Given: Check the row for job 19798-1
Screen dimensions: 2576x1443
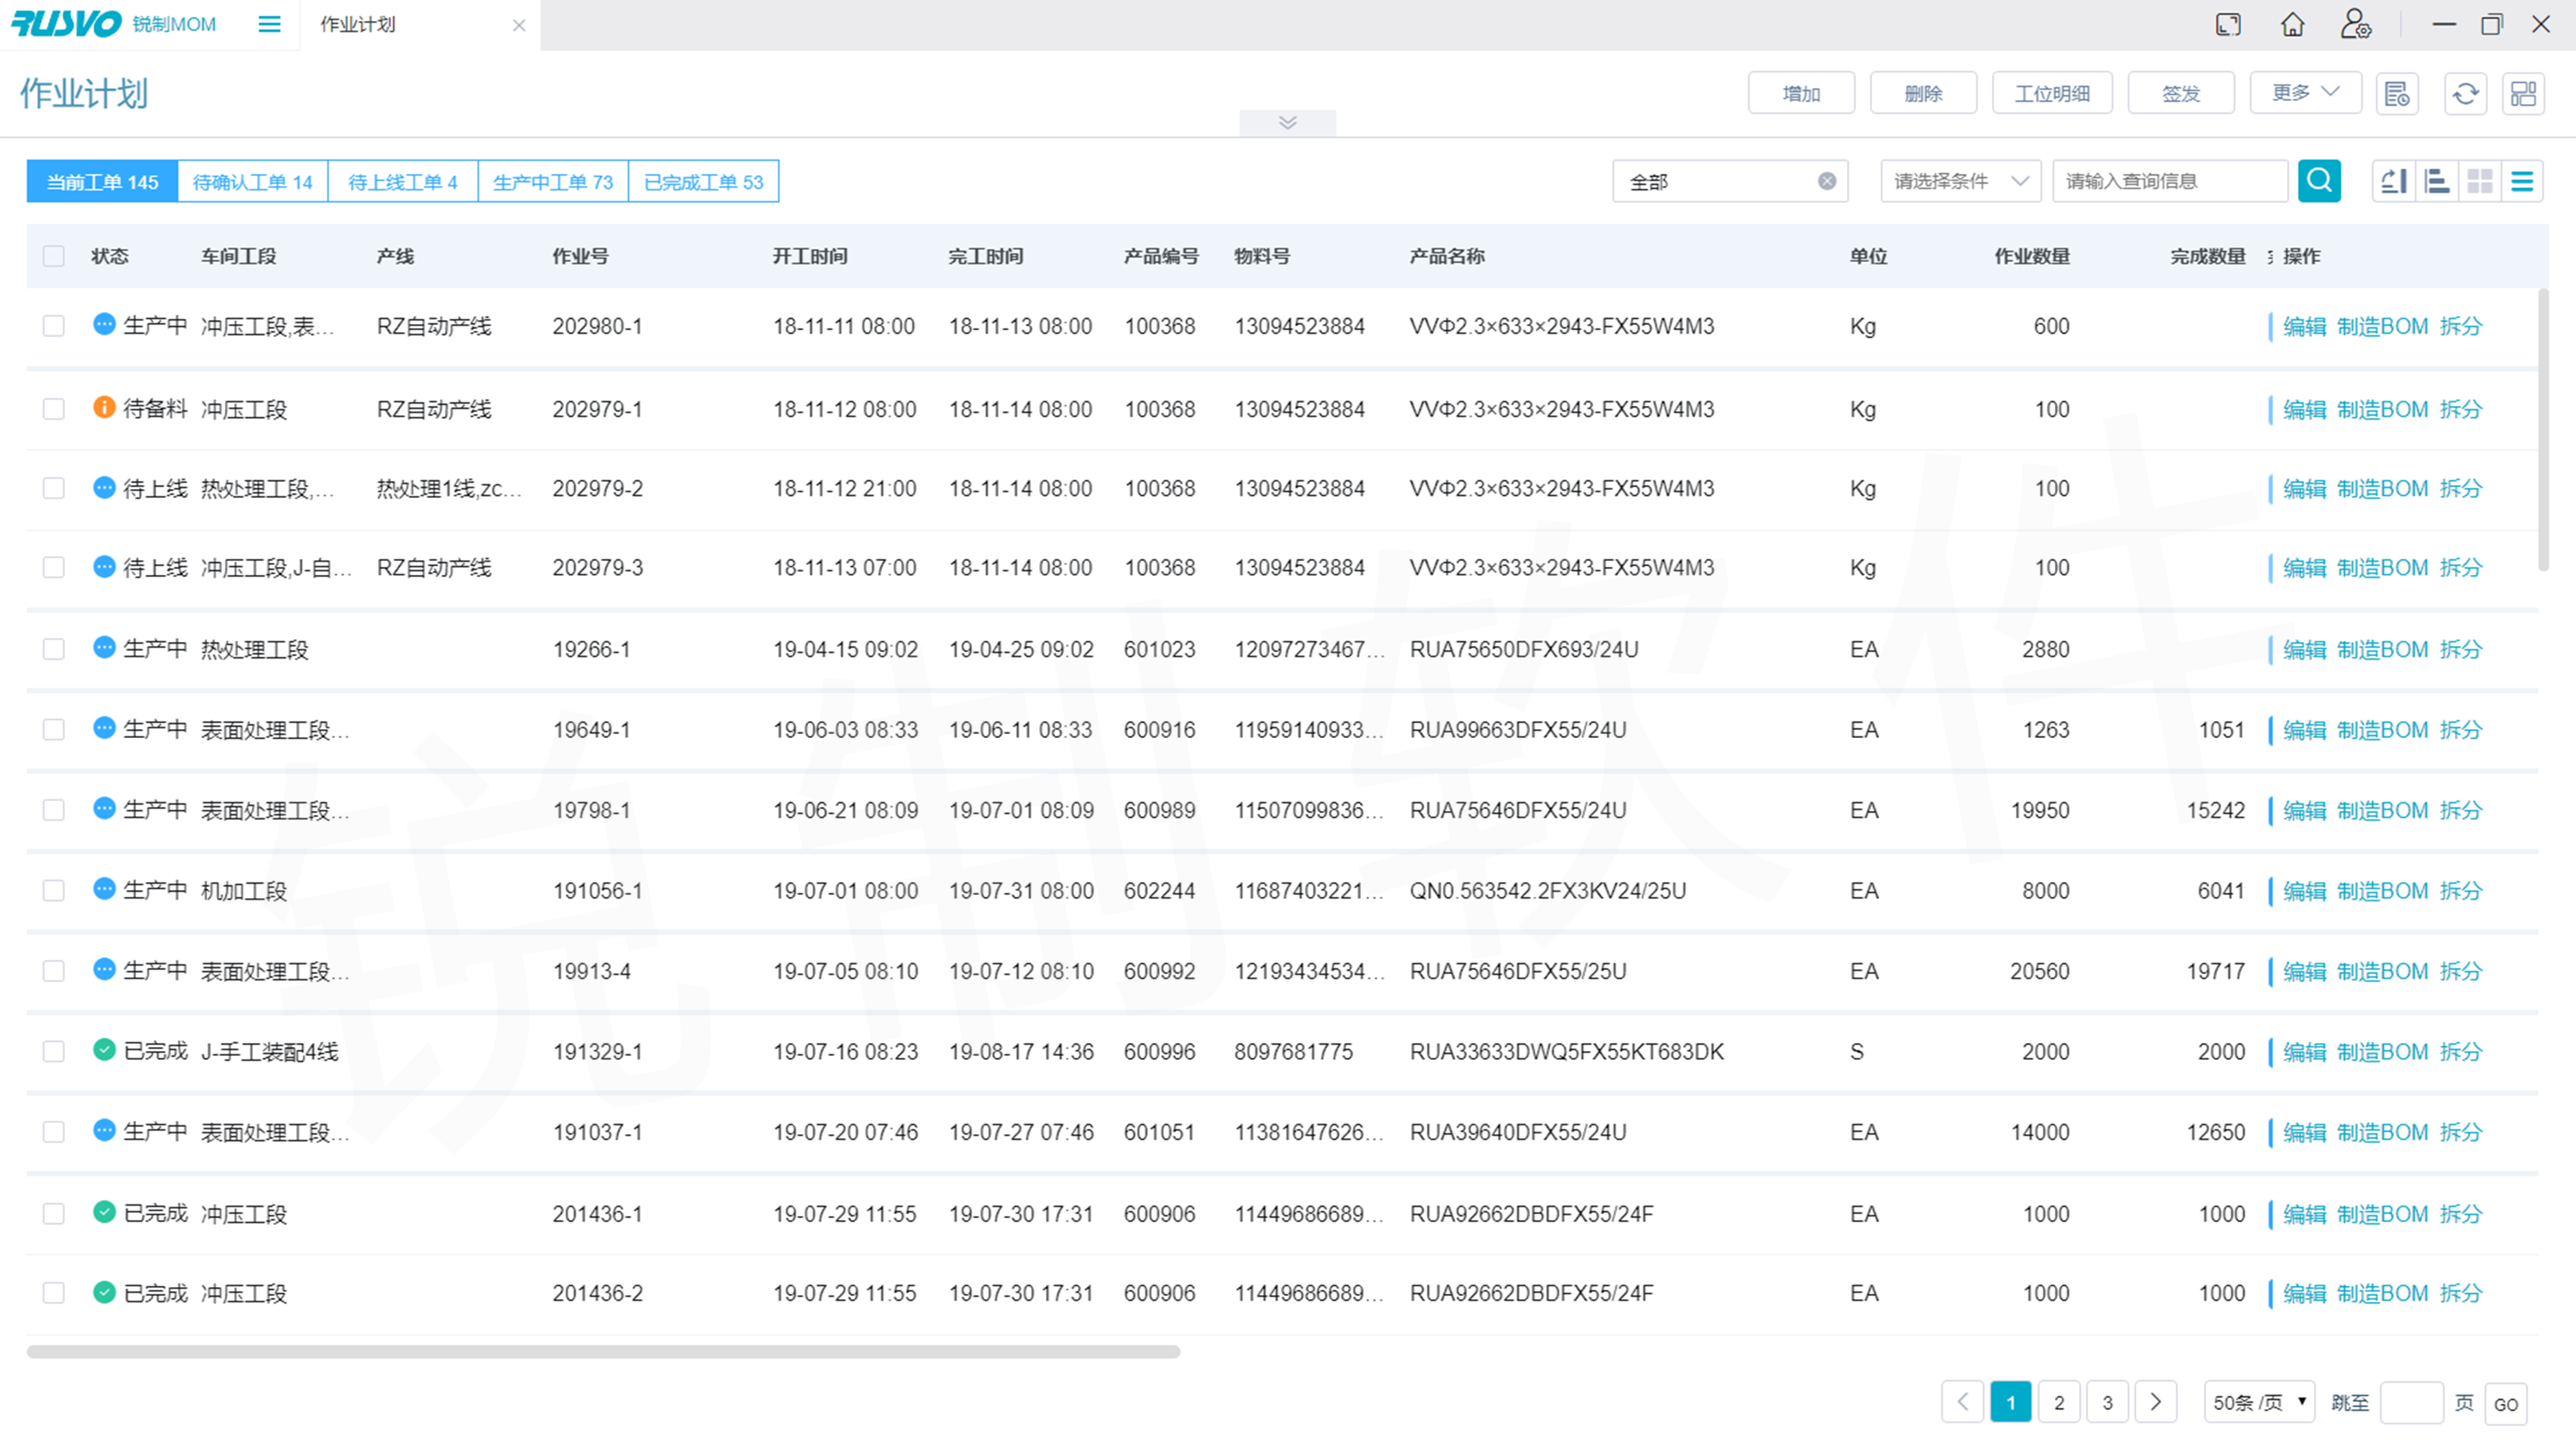Looking at the screenshot, I should click(54, 810).
